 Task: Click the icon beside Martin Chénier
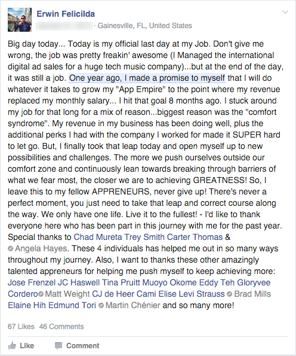tap(101, 305)
